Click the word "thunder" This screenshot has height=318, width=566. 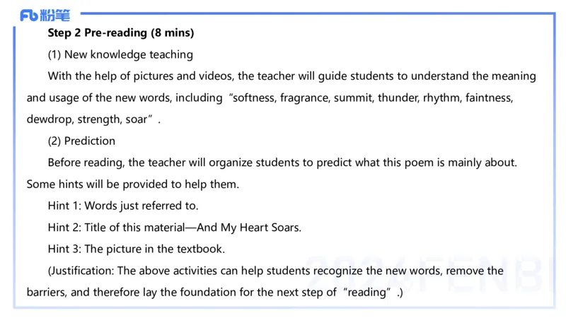click(399, 98)
